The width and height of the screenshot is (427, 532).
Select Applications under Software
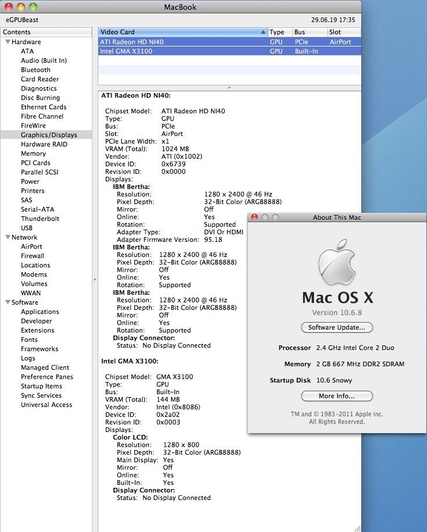point(40,312)
